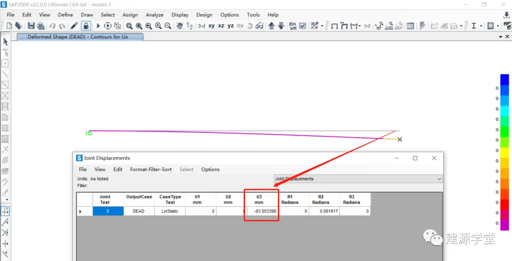Viewport: 512px width, 261px height.
Task: Select the Pan hand tool
Action: [180, 26]
